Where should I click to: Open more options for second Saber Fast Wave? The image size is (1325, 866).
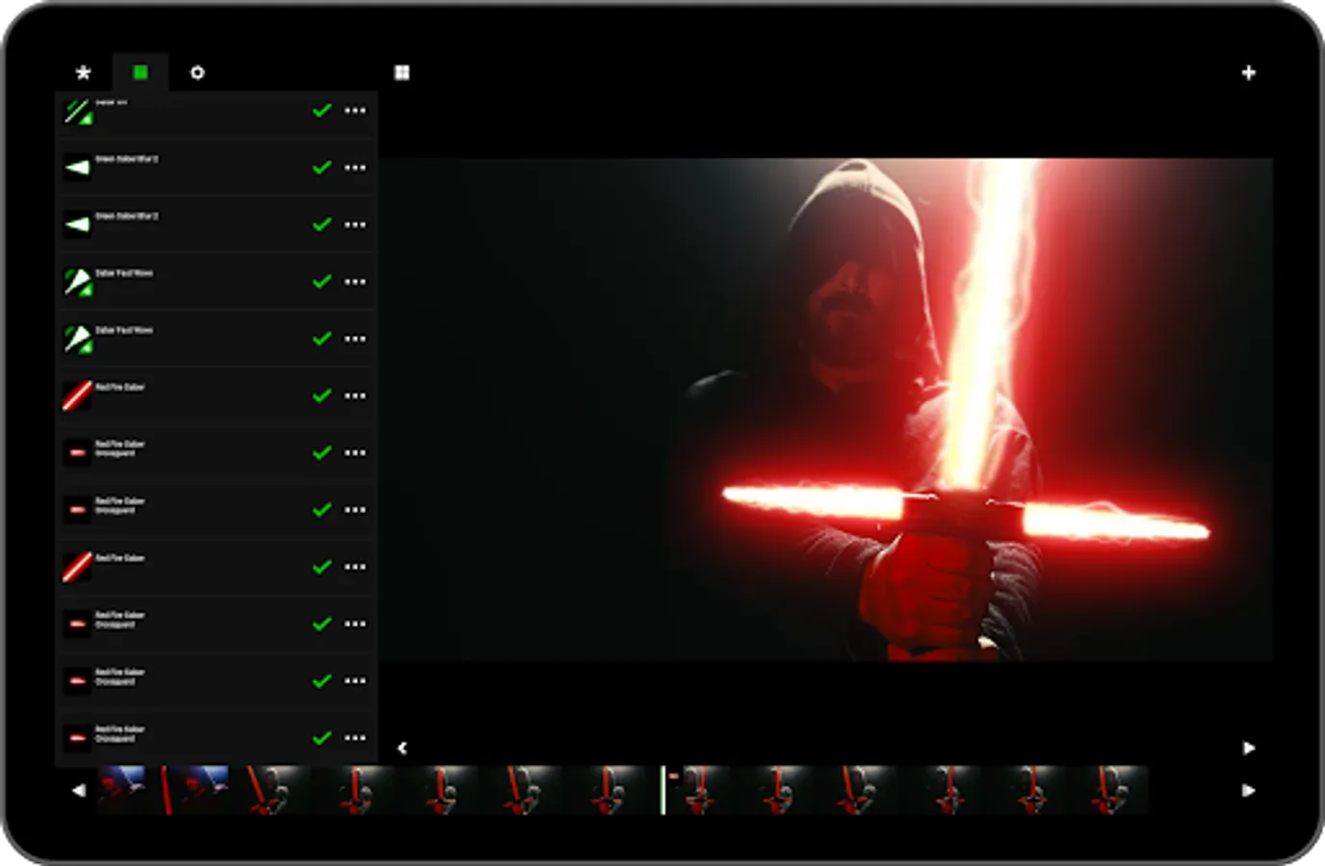(355, 339)
